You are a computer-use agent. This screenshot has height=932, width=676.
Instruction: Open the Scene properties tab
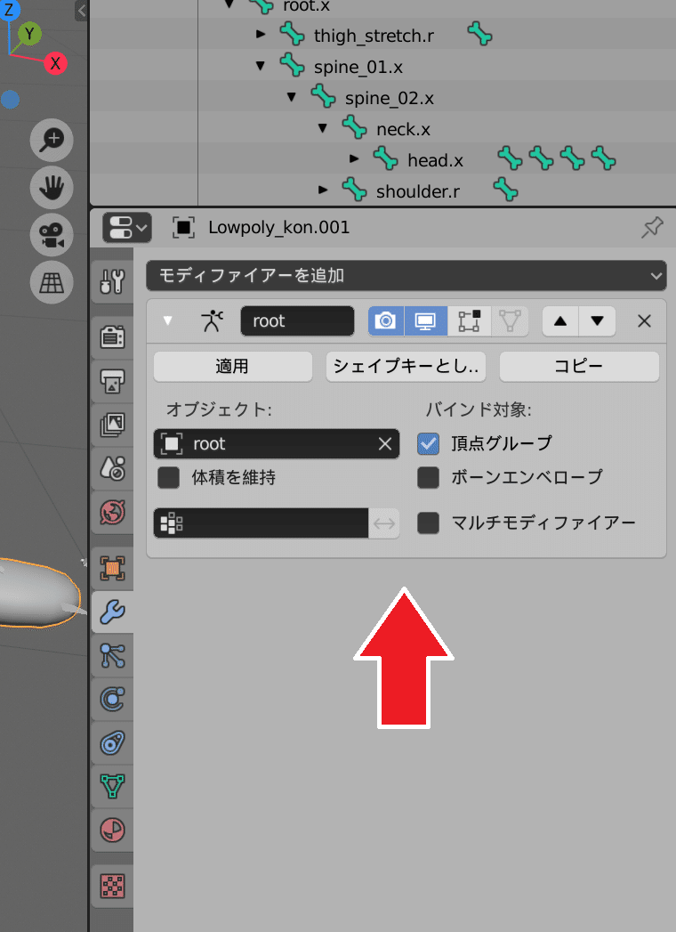[x=112, y=469]
